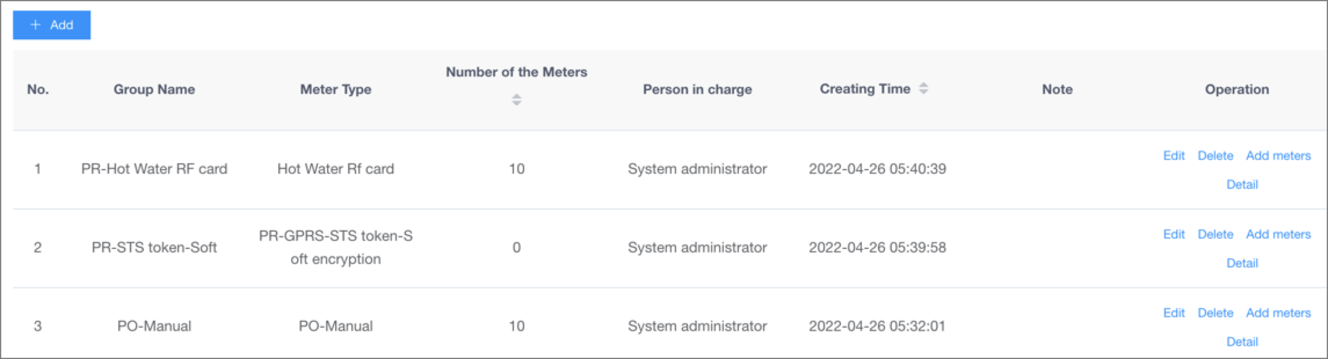Add meters to PR-Hot Water RF card
This screenshot has width=1328, height=359.
(1278, 155)
